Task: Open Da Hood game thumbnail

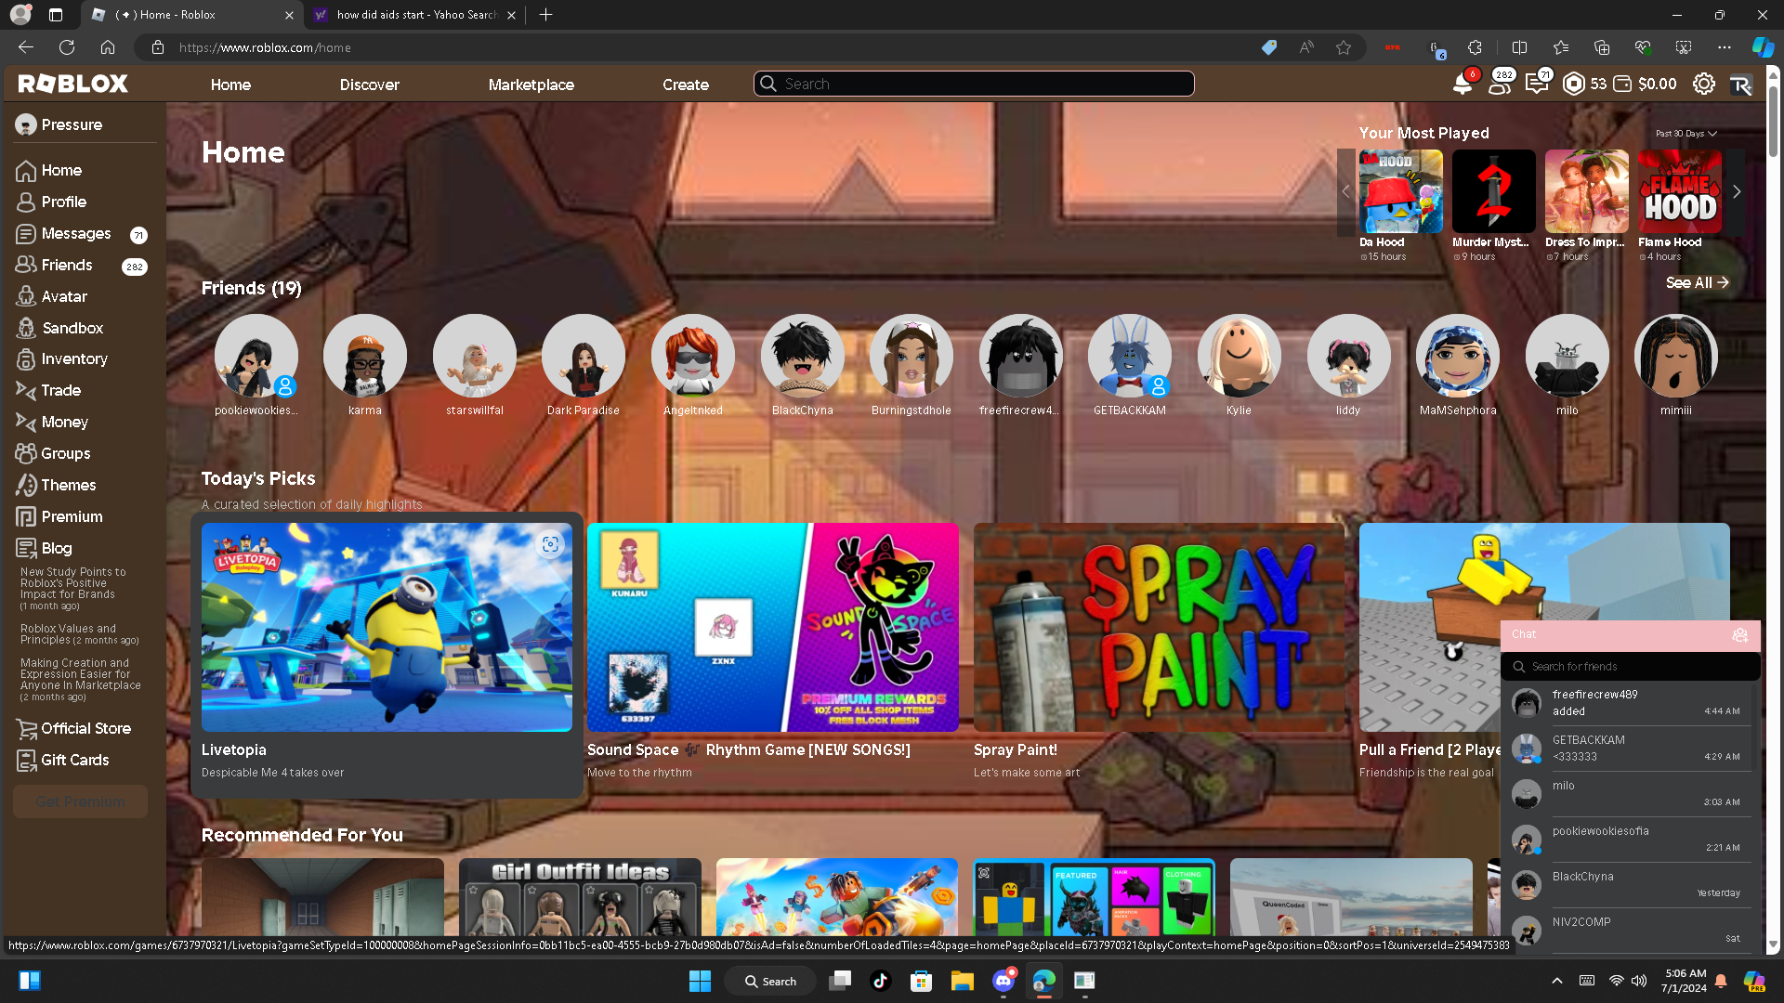Action: (1400, 191)
